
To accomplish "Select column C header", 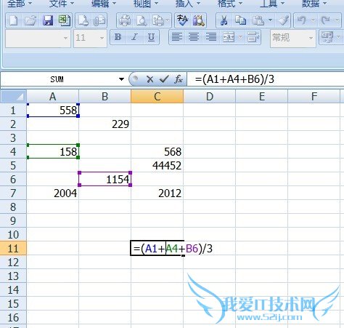I will pyautogui.click(x=157, y=97).
